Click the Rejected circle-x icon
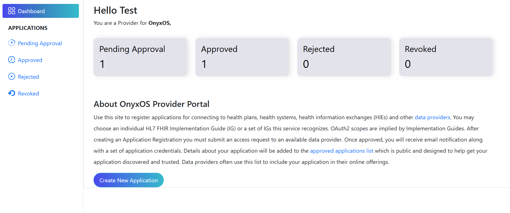The height and width of the screenshot is (213, 510). (x=11, y=76)
